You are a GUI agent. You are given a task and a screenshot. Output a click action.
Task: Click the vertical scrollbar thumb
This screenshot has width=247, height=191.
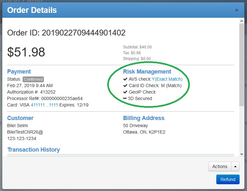(242, 65)
